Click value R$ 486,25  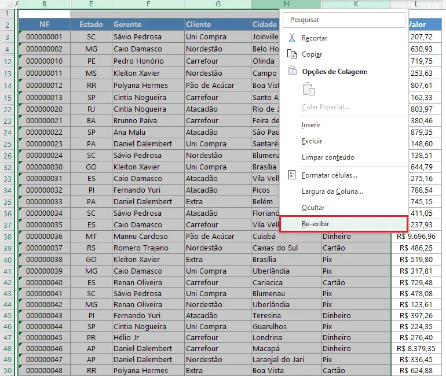point(416,248)
